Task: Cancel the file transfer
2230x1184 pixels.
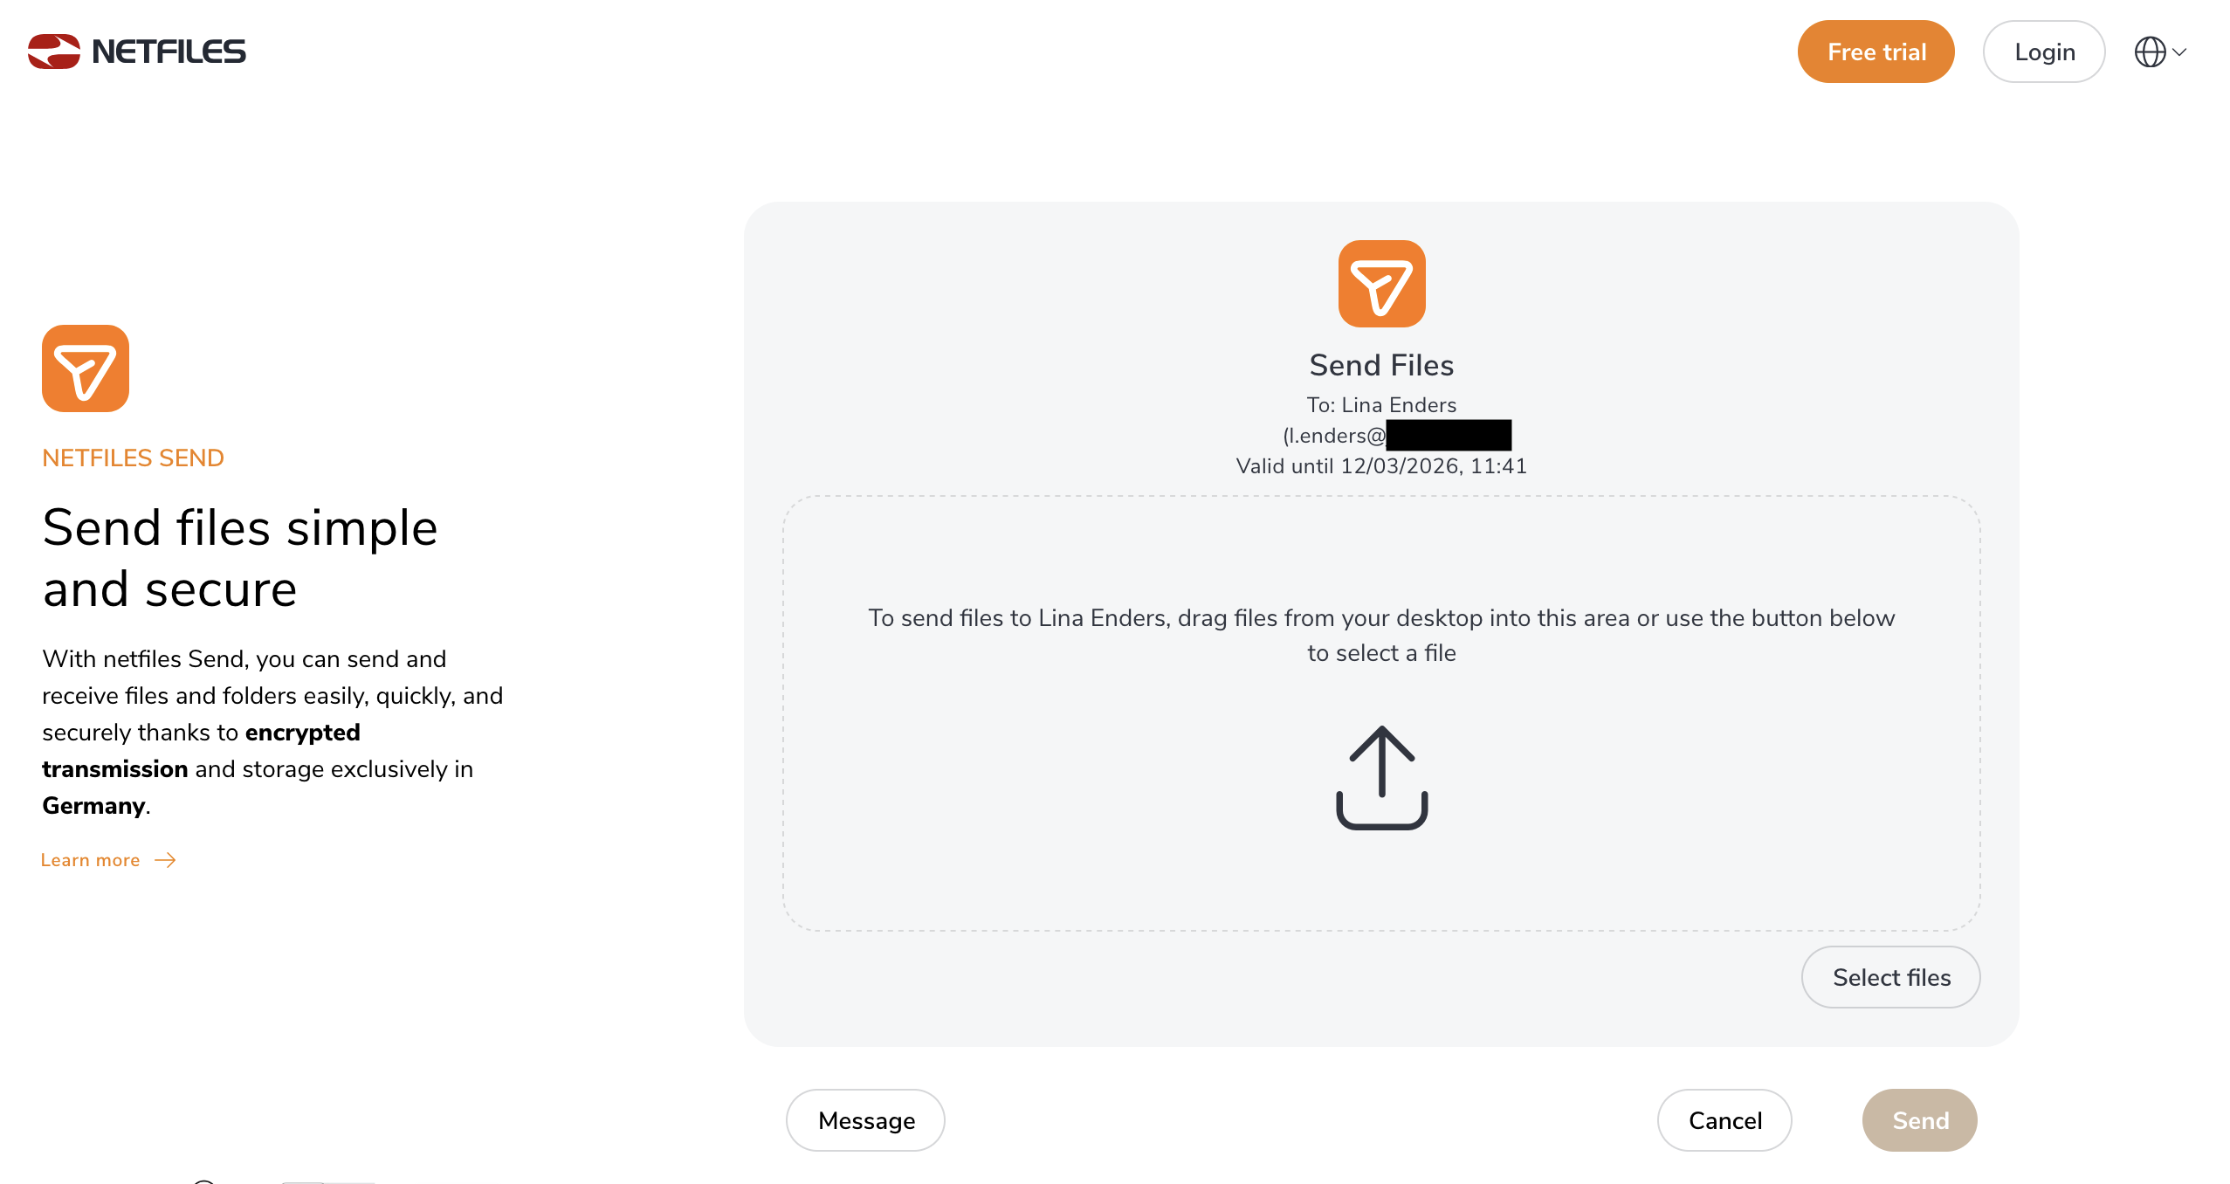Action: click(1724, 1120)
